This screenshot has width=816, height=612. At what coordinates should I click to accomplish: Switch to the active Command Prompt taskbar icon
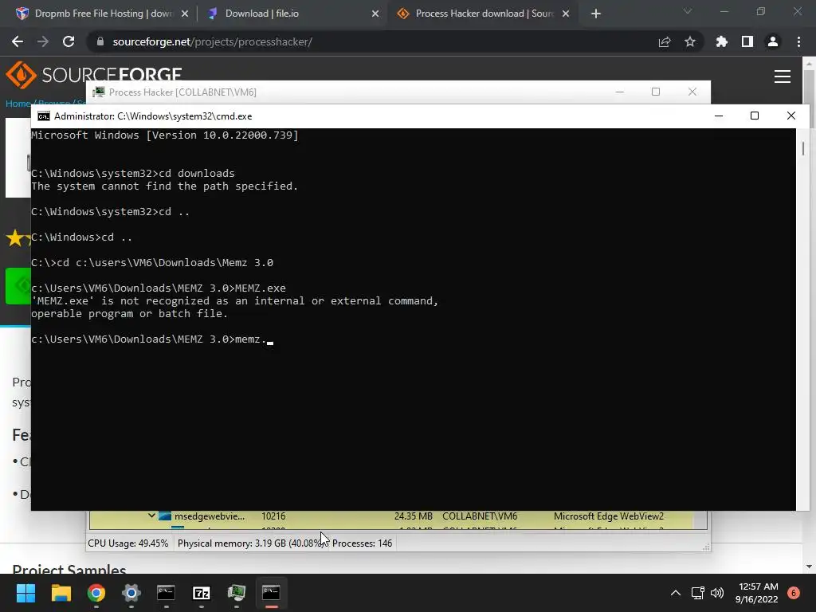271,593
